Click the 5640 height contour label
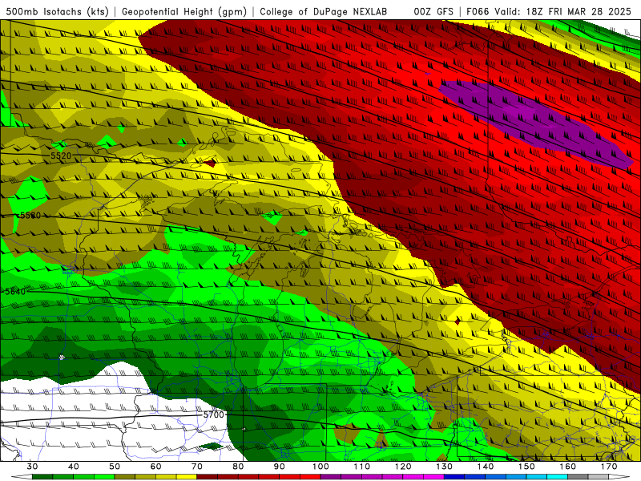Viewport: 641px width, 481px height. (15, 292)
